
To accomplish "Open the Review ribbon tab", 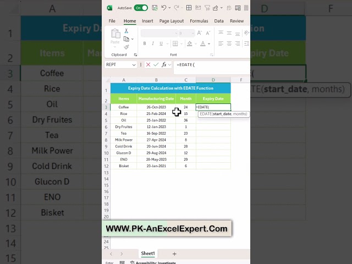I will 237,21.
